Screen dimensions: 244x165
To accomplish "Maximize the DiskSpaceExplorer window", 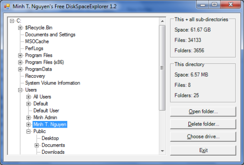I will tap(215, 5).
